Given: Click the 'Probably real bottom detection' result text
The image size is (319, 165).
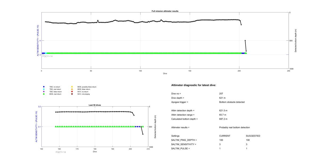Looking at the screenshot, I should 234,128.
